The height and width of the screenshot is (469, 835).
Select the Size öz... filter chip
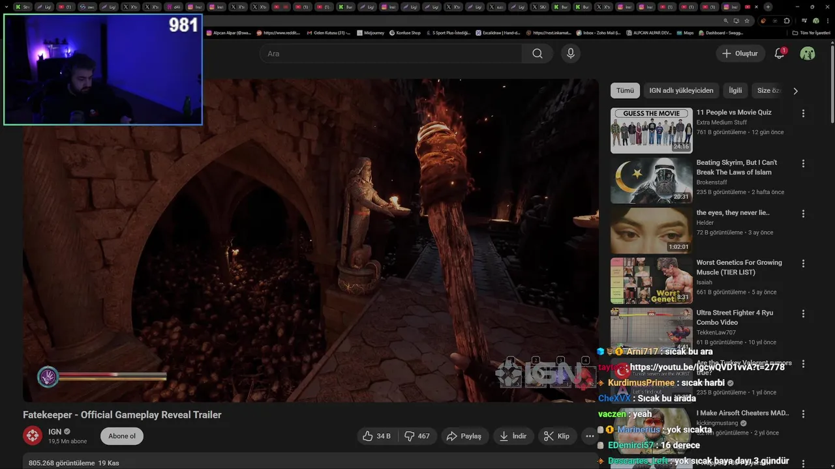click(x=768, y=91)
